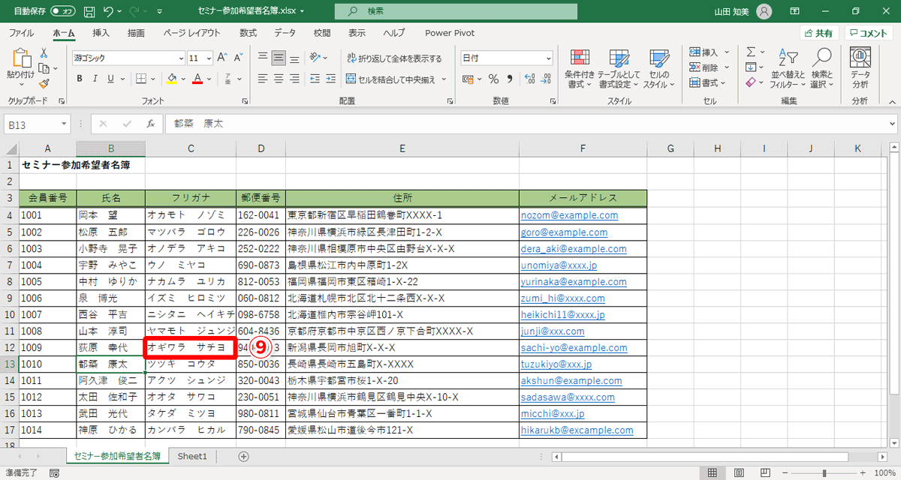Open the 日付 number format dropdown
Image resolution: width=901 pixels, height=480 pixels.
point(549,58)
